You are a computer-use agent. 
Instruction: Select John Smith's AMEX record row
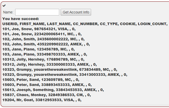pyautogui.click(x=46, y=44)
